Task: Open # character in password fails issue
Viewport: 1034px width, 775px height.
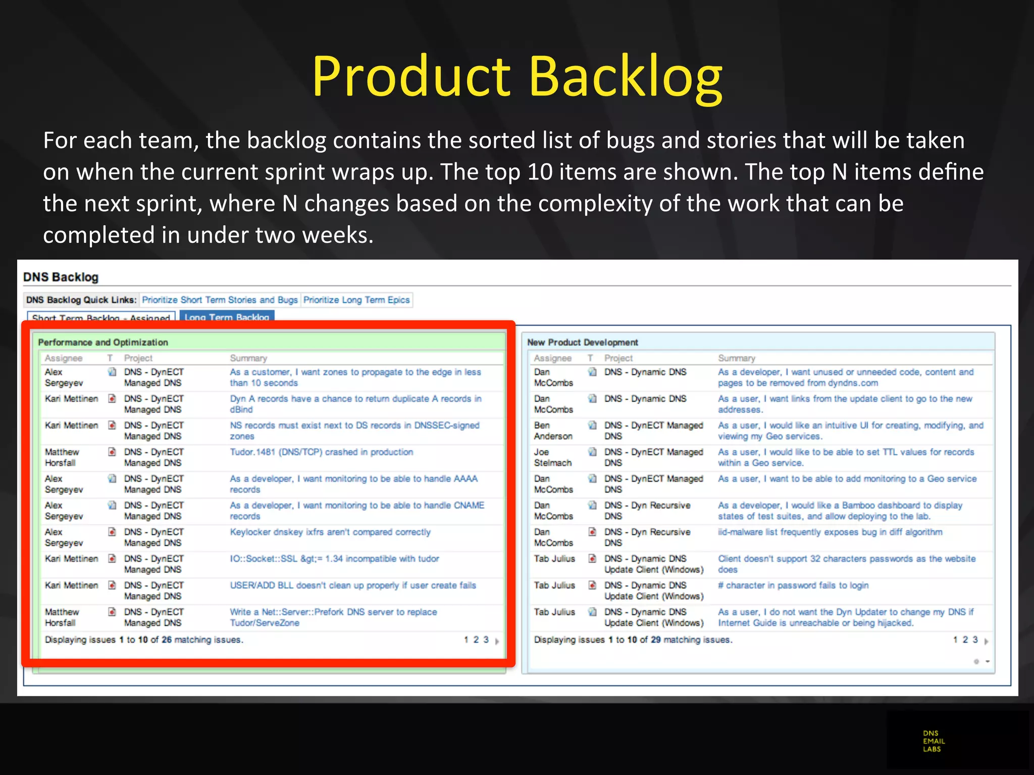Action: pyautogui.click(x=793, y=586)
